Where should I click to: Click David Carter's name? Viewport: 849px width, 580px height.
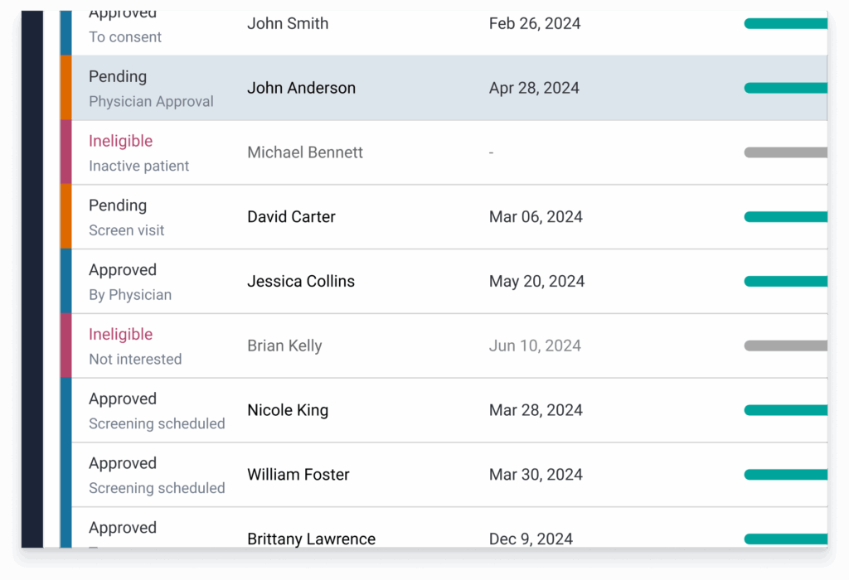coord(291,217)
